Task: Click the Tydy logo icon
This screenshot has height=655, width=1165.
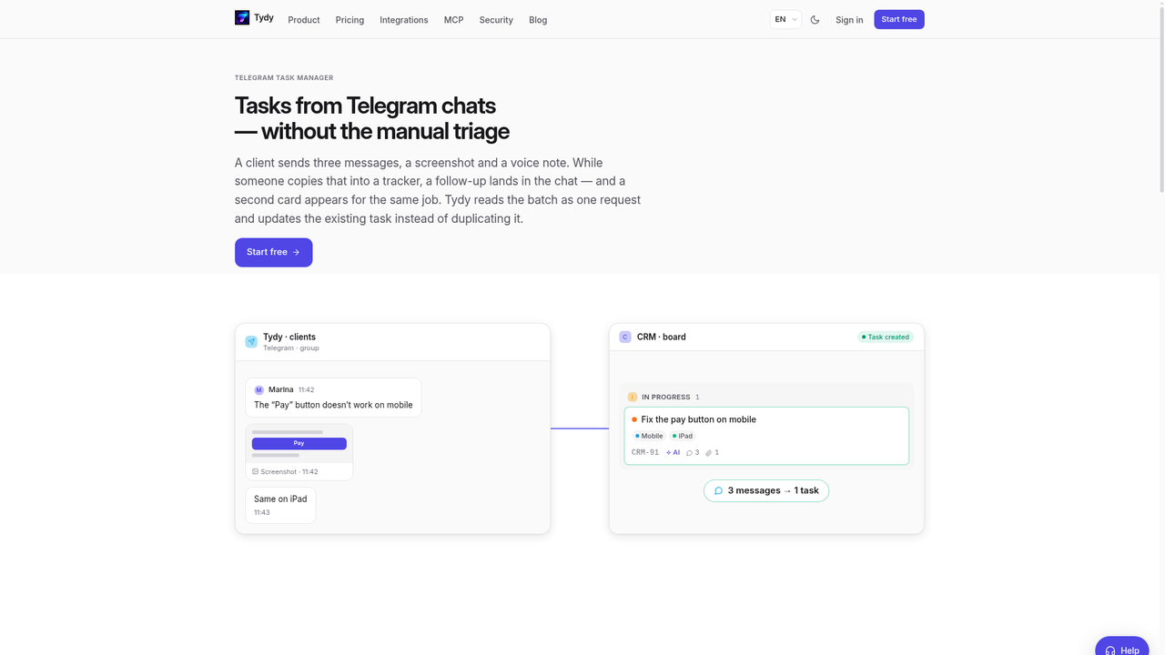Action: (x=242, y=17)
